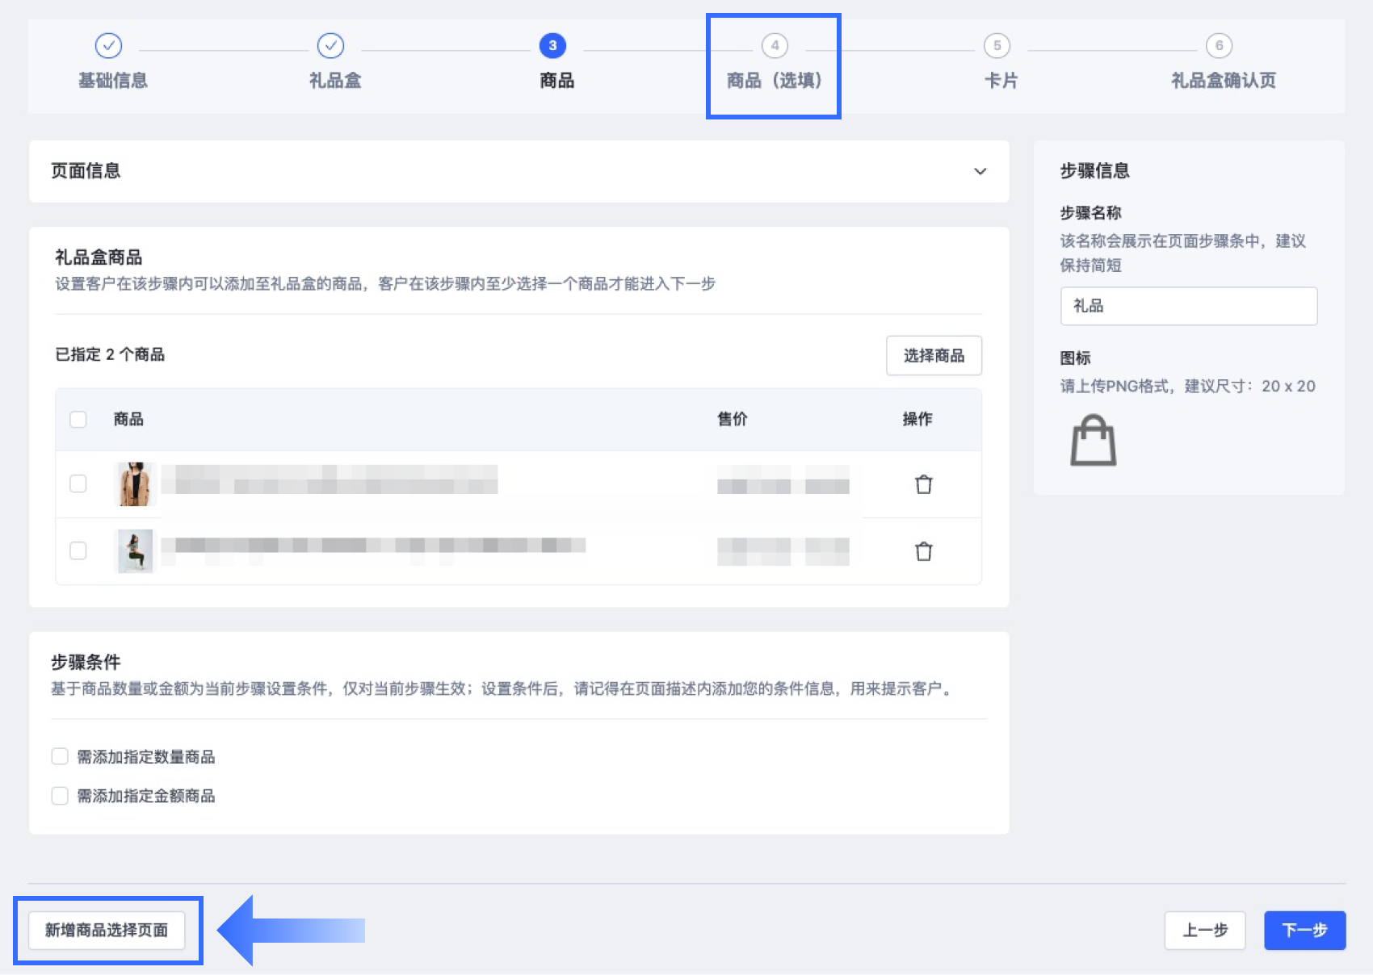This screenshot has width=1373, height=975.
Task: Tick checkbox for brown coat product
Action: pyautogui.click(x=78, y=483)
